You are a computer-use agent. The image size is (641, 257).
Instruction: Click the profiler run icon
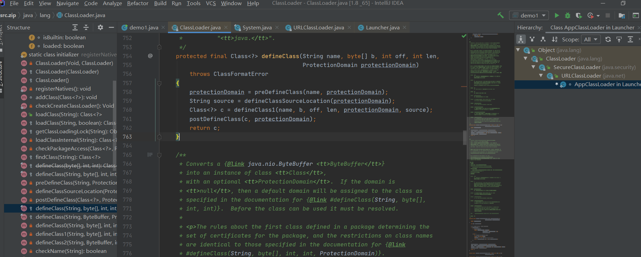590,15
